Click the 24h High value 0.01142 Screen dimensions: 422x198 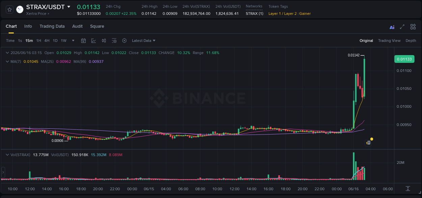point(149,14)
